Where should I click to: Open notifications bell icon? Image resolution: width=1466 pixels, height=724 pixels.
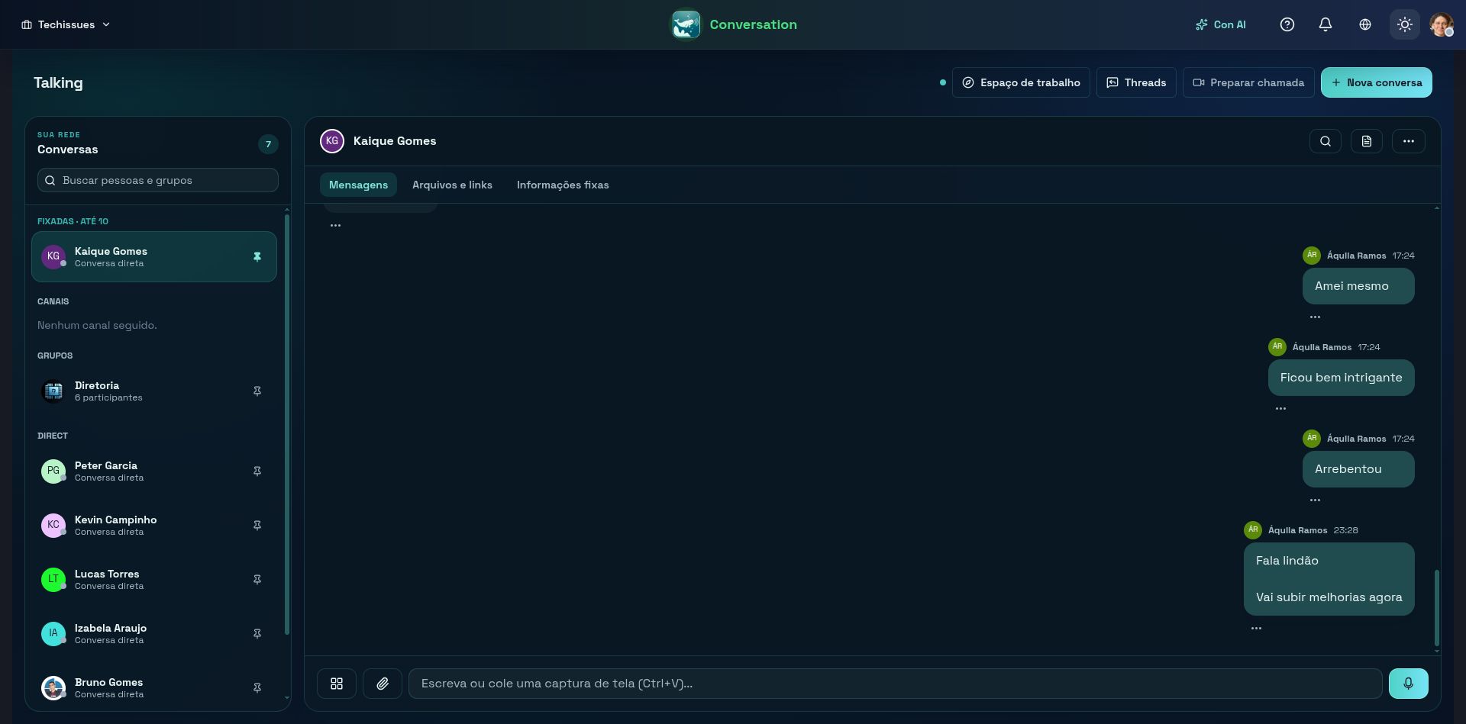click(1326, 24)
